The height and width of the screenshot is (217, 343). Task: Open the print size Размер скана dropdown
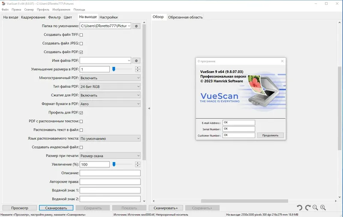pyautogui.click(x=110, y=156)
